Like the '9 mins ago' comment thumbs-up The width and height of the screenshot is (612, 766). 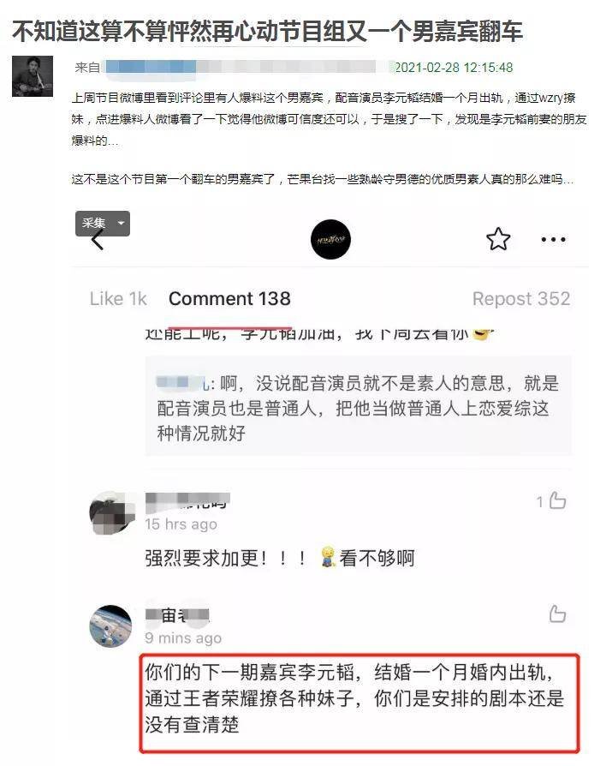tap(557, 614)
